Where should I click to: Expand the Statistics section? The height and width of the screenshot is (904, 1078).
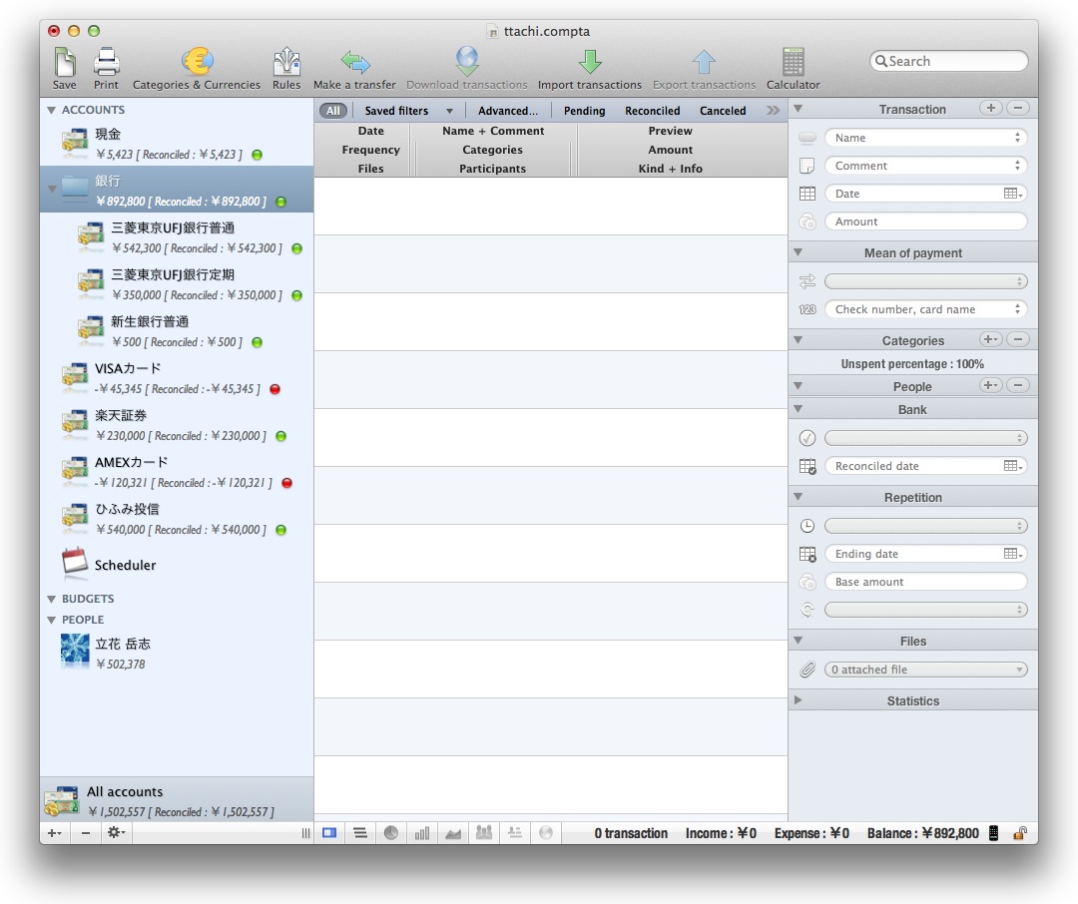point(798,700)
